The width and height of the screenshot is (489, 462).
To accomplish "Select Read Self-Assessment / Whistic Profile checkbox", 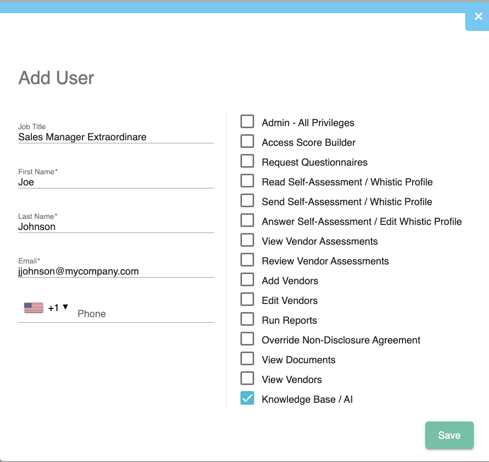I will 247,181.
